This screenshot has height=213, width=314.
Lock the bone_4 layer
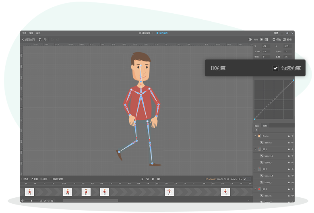coord(289,143)
